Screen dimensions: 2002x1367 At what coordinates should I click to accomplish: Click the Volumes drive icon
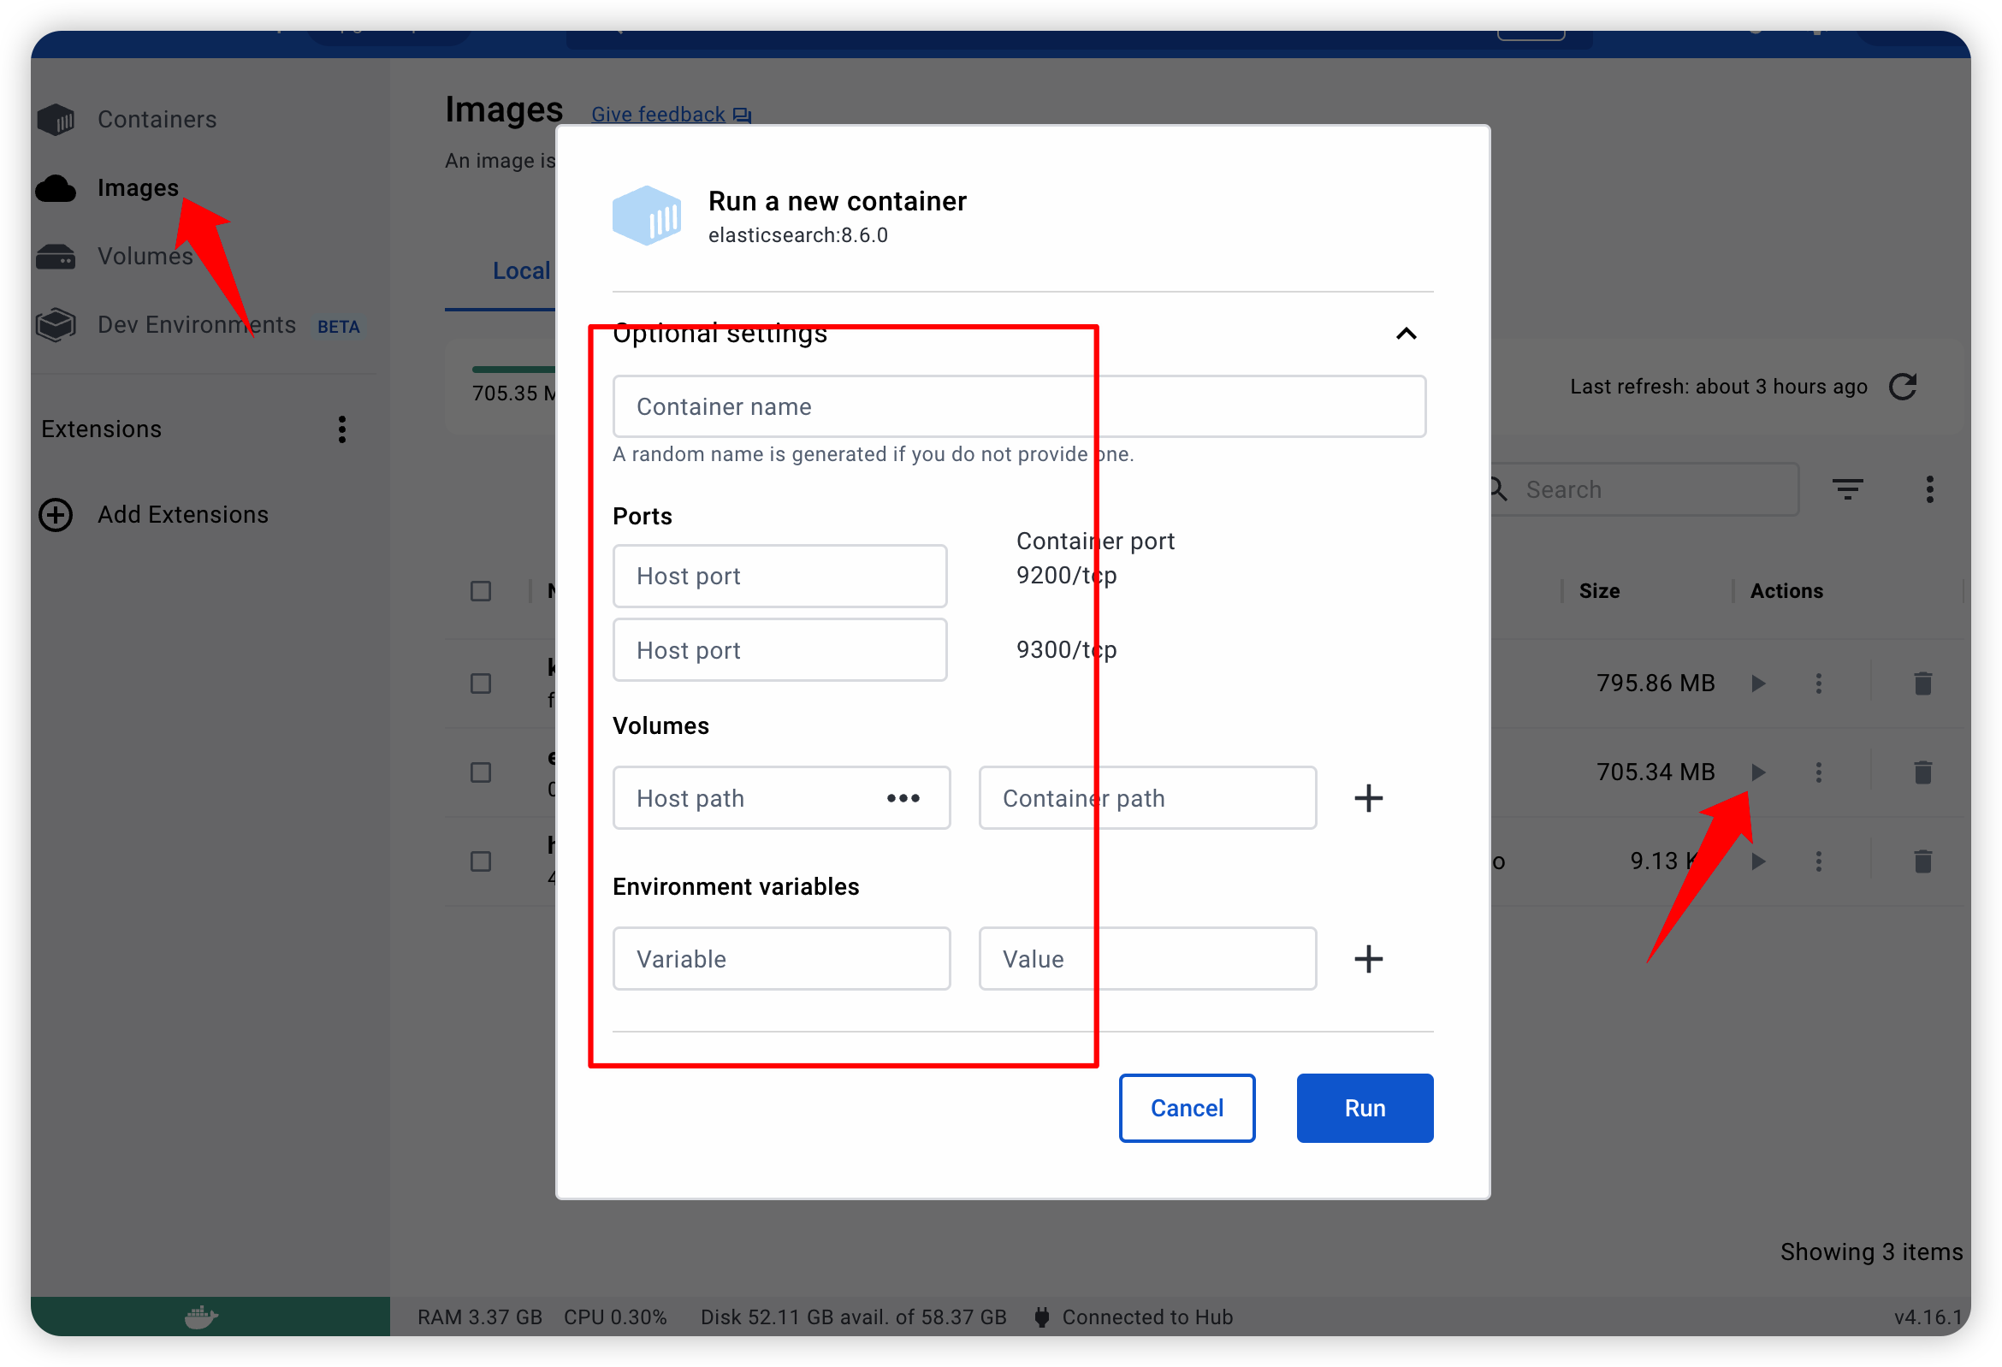click(x=56, y=256)
